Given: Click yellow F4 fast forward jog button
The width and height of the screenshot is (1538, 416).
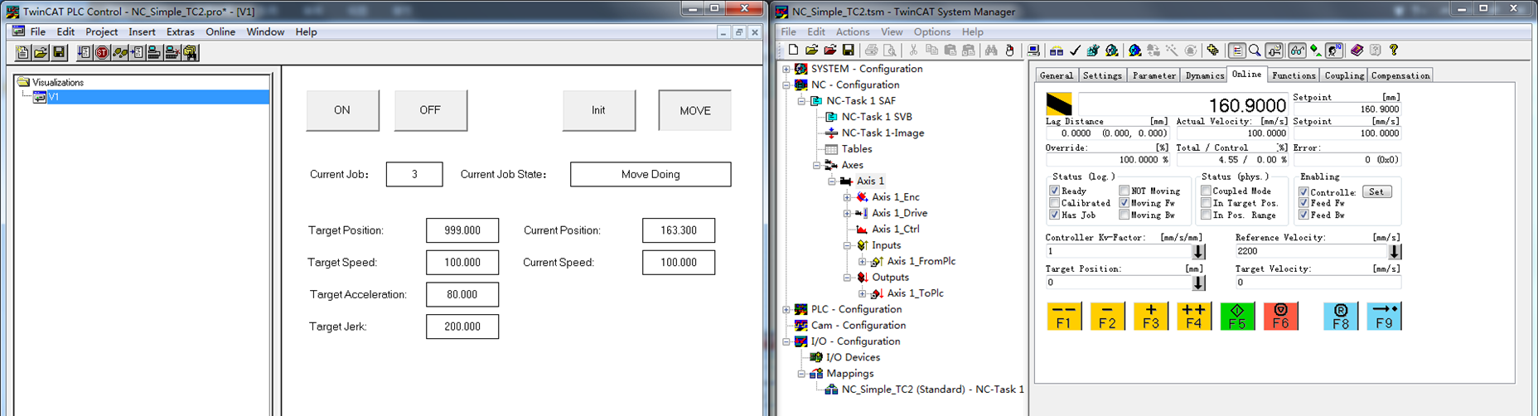Looking at the screenshot, I should (1194, 316).
